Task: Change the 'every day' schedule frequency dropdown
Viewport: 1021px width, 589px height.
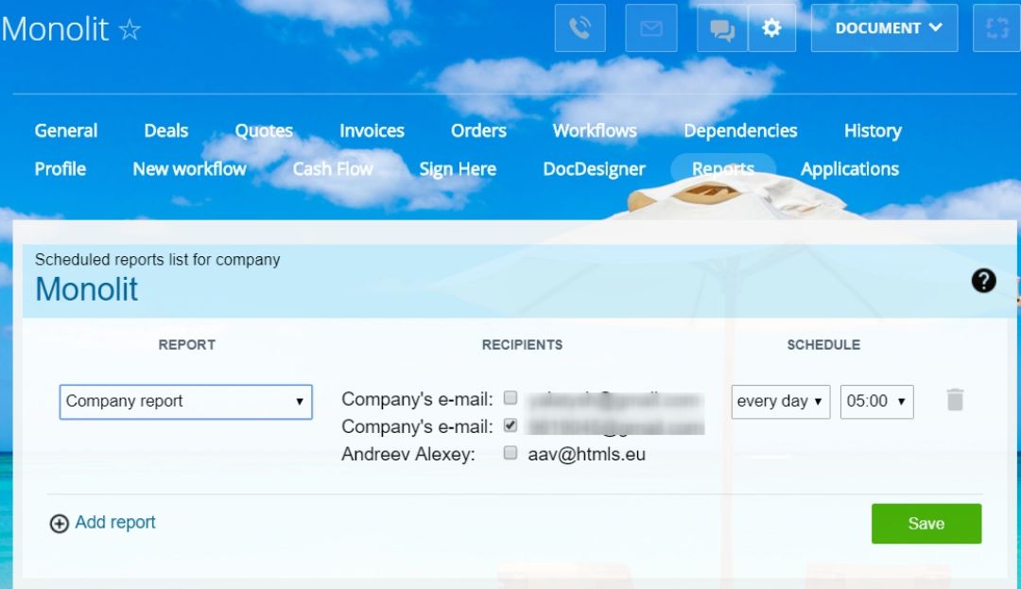Action: pos(781,401)
